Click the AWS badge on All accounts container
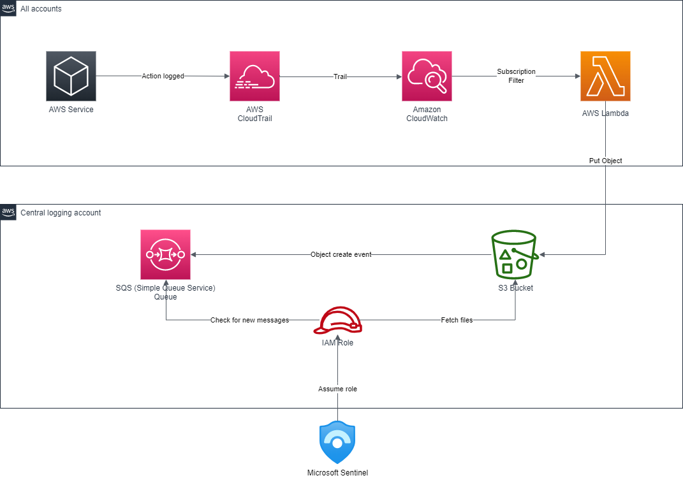The image size is (683, 478). (8, 8)
